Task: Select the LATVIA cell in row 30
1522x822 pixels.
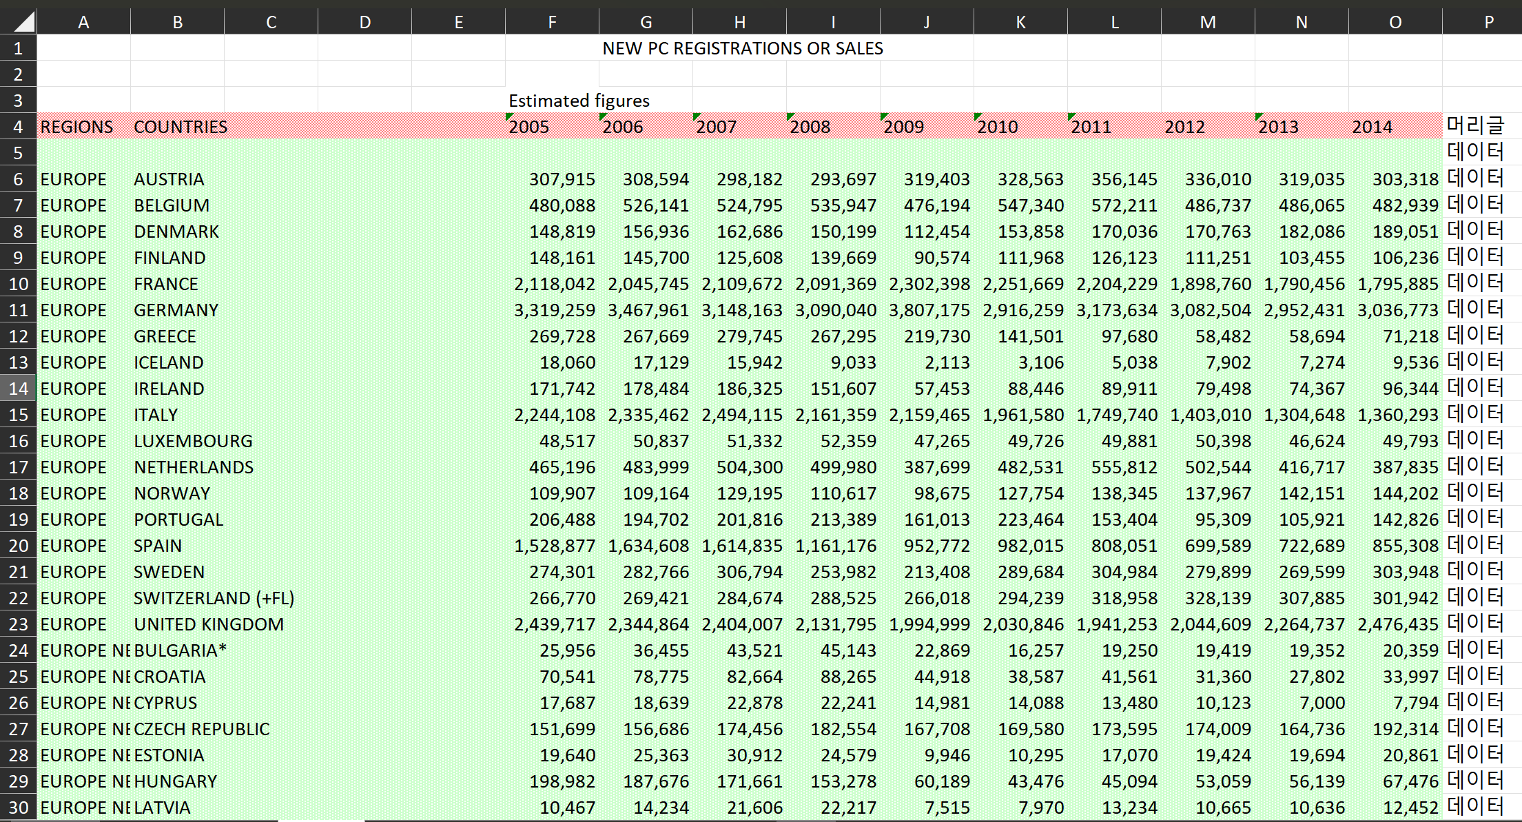Action: [x=162, y=808]
